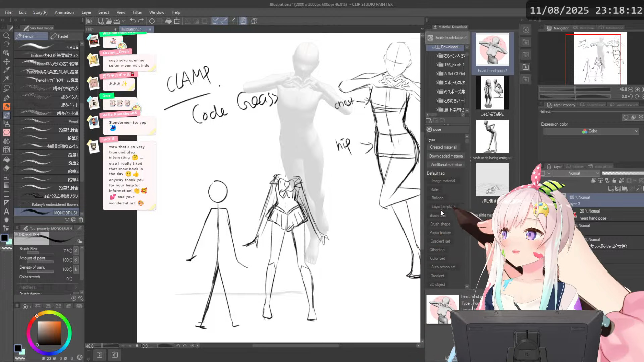This screenshot has width=644, height=362.
Task: Filter by Created material tag
Action: (x=443, y=147)
